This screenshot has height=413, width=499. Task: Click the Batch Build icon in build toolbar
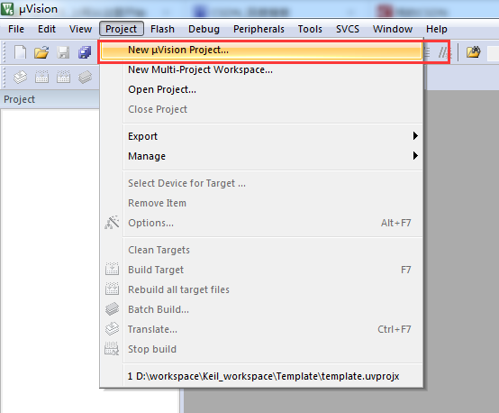click(x=85, y=78)
